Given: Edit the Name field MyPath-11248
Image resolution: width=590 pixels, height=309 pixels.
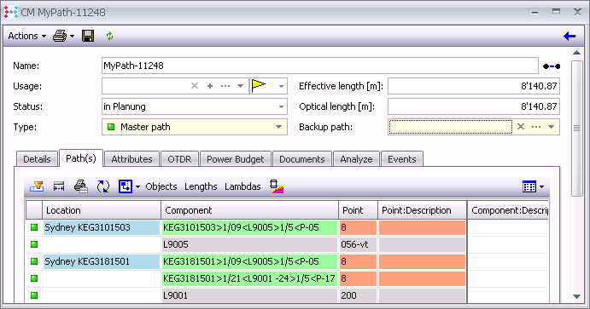Looking at the screenshot, I should (320, 66).
